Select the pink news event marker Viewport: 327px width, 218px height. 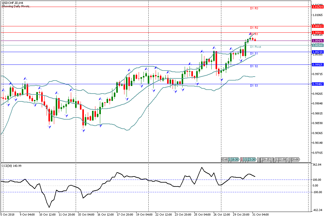242,160
